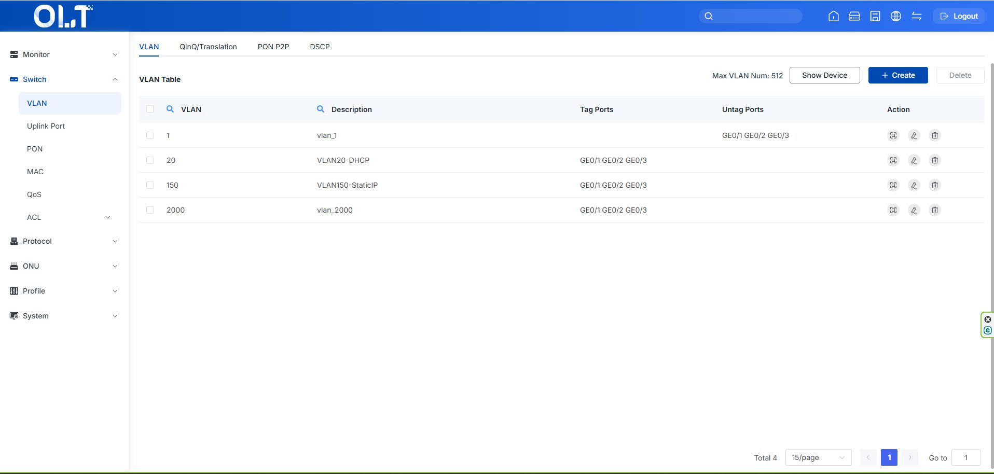Click untag ports GE0/1 GE0/2 GE0/3 of VLAN 1
This screenshot has width=994, height=474.
tap(755, 135)
